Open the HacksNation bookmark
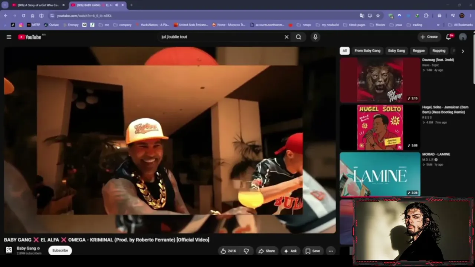The height and width of the screenshot is (267, 475). coord(152,25)
